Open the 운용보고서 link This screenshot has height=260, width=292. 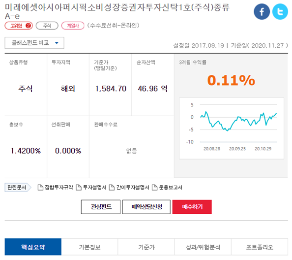click(x=171, y=188)
